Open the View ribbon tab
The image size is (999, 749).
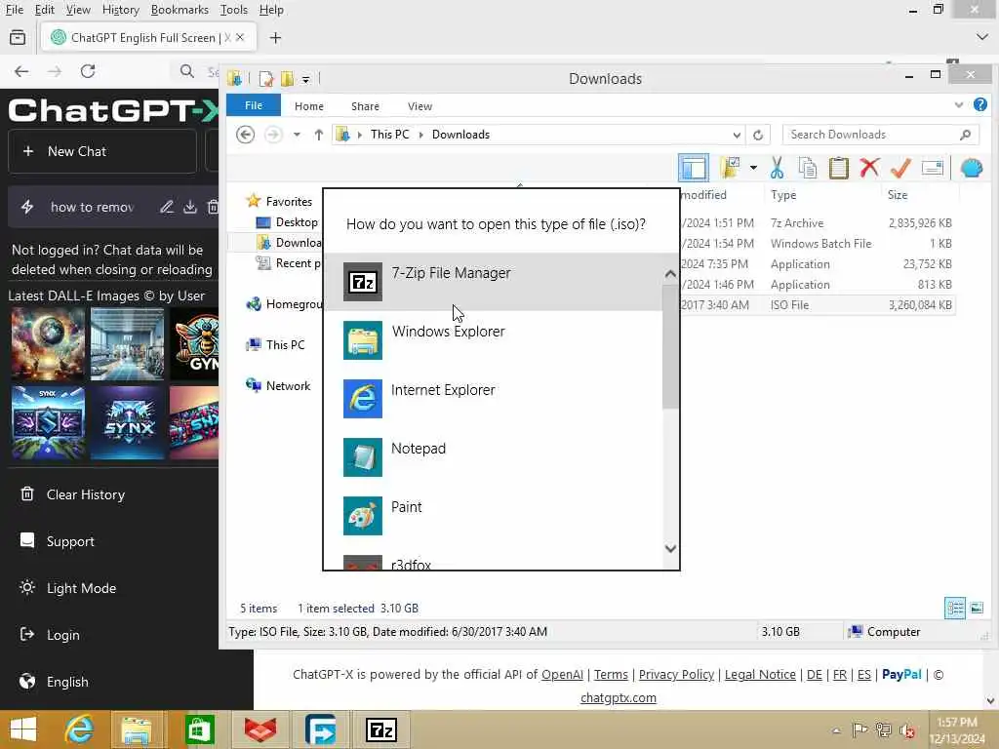click(x=420, y=106)
